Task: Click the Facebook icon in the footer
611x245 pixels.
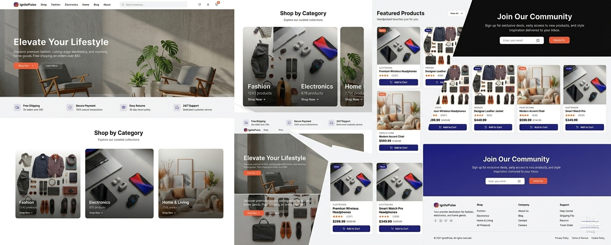Action: 435,221
